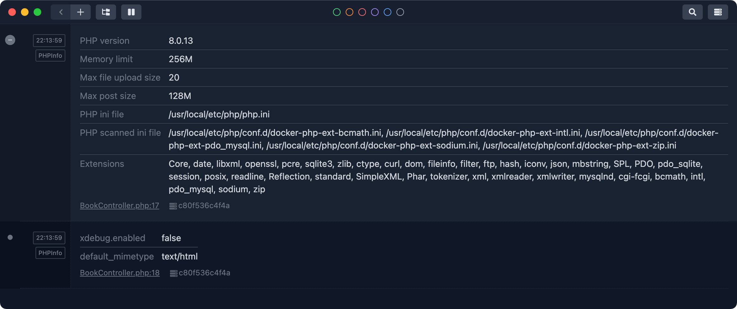Enable the purple color filter
The image size is (737, 309).
click(x=375, y=12)
